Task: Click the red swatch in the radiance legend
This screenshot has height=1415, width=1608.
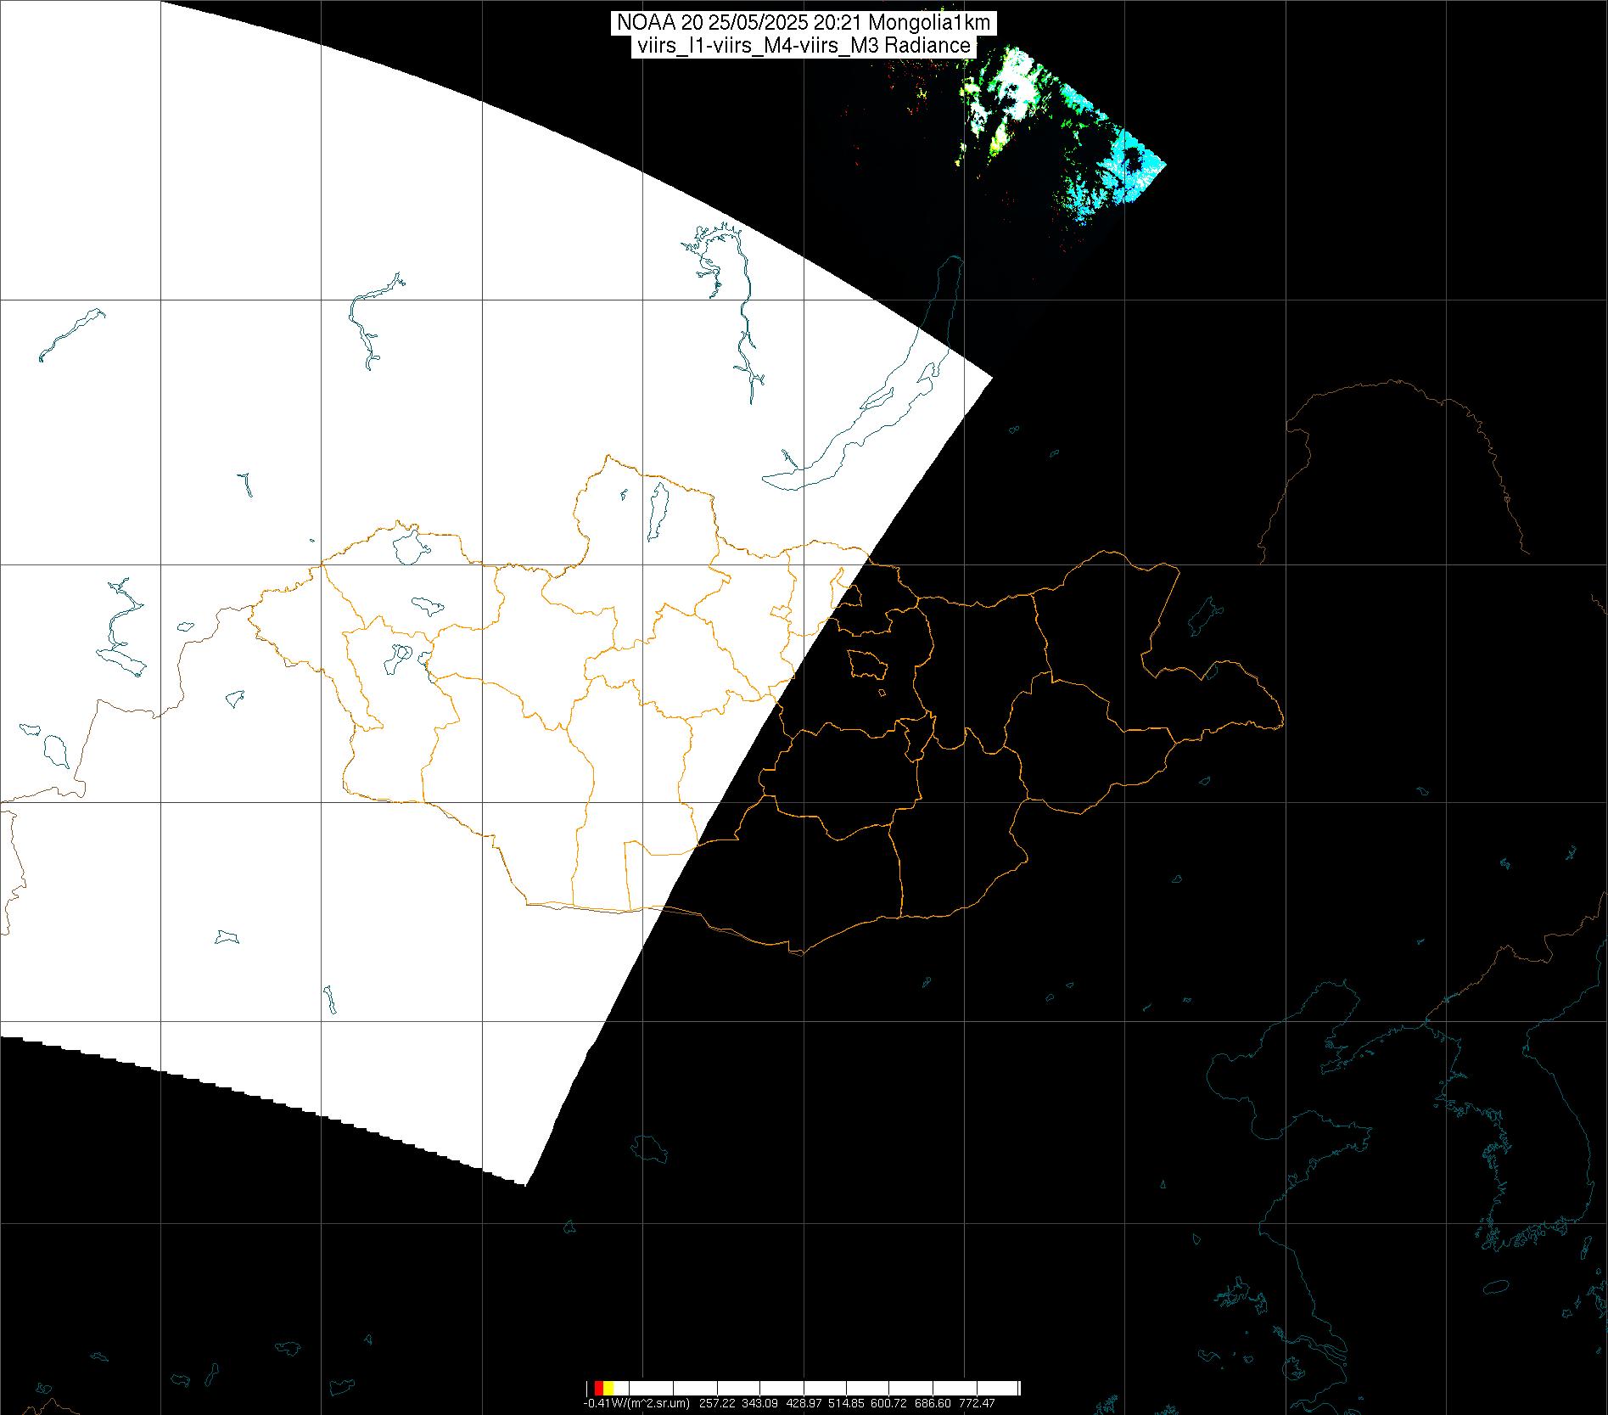Action: (x=598, y=1388)
